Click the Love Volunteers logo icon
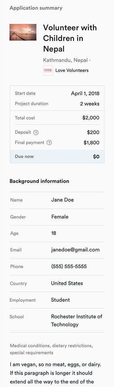Image resolution: width=114 pixels, height=387 pixels. click(x=48, y=70)
